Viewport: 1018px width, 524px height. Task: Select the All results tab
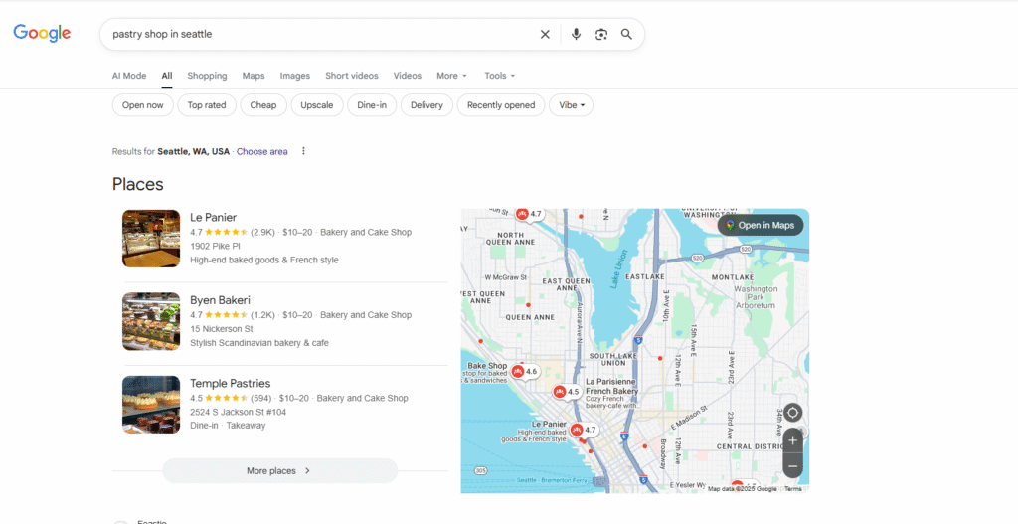[x=167, y=76]
